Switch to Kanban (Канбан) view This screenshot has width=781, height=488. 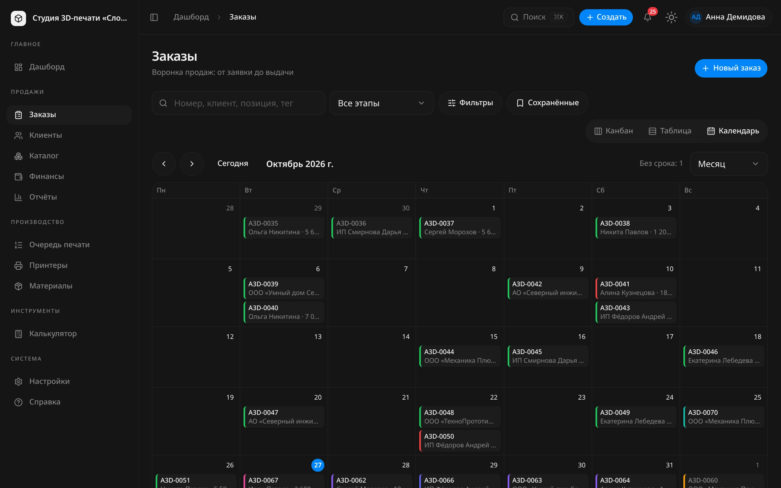coord(613,131)
